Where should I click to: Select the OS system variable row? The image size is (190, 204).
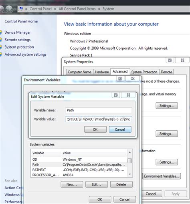(79, 160)
